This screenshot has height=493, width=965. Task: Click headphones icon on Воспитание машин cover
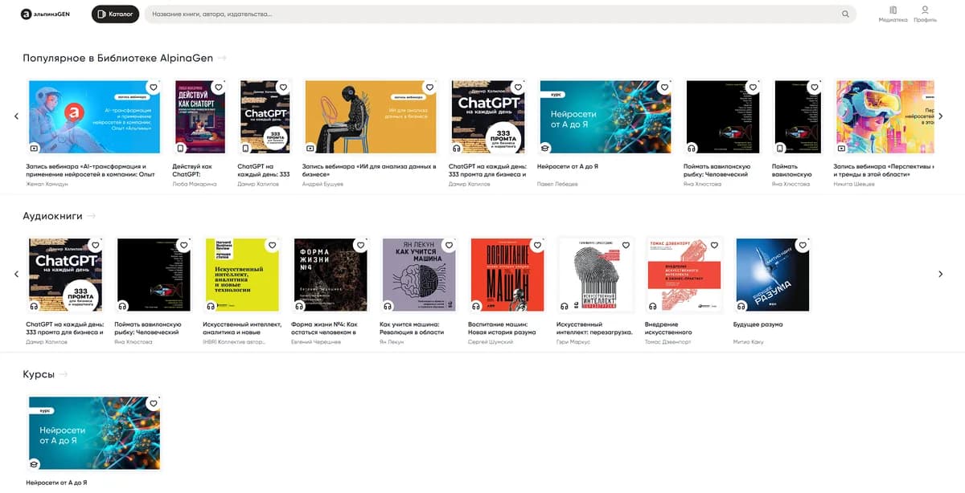476,306
